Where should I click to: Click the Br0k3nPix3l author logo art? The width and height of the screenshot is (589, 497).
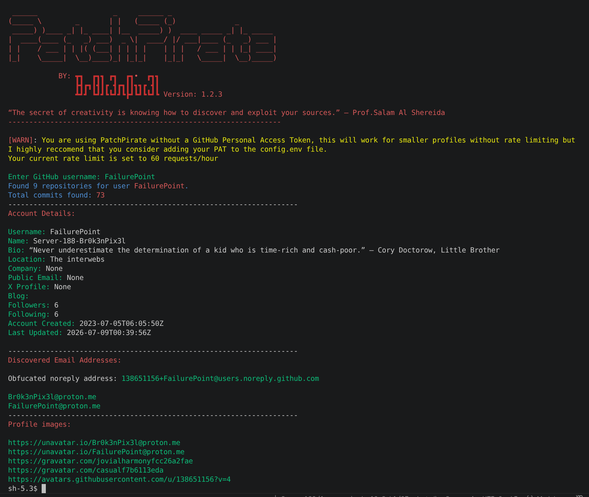tap(117, 86)
